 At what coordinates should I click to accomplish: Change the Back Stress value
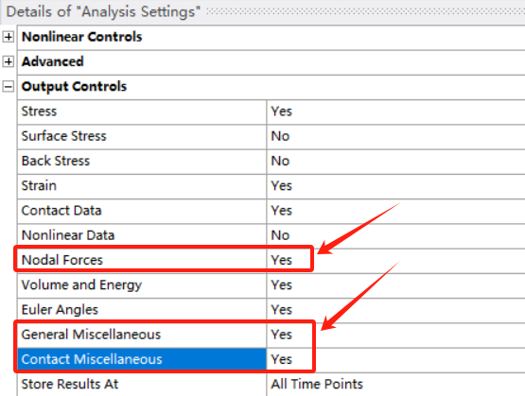(395, 162)
